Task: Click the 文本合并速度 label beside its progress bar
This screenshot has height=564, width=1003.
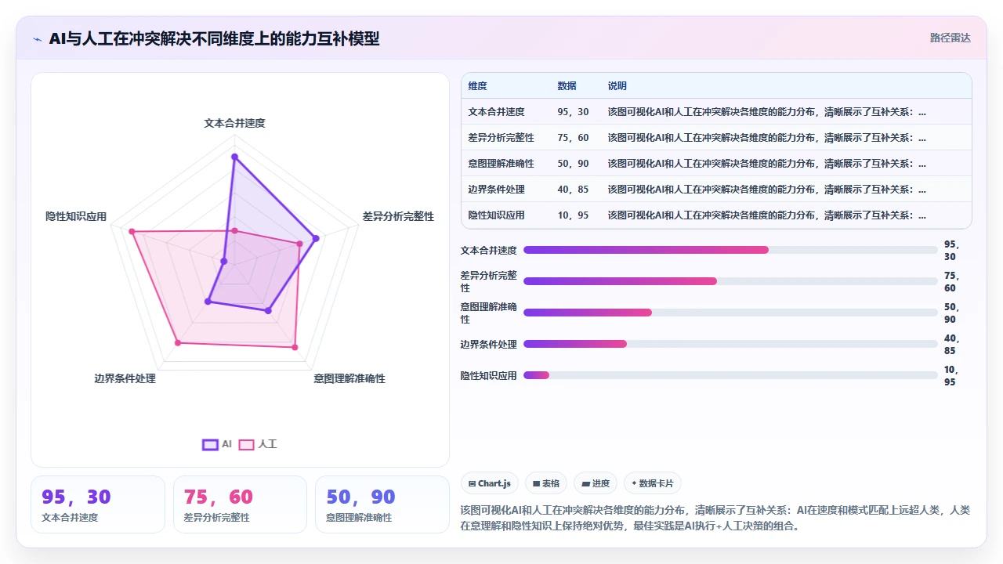Action: tap(489, 250)
